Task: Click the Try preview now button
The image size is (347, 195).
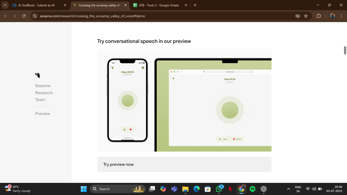Action: [184, 164]
